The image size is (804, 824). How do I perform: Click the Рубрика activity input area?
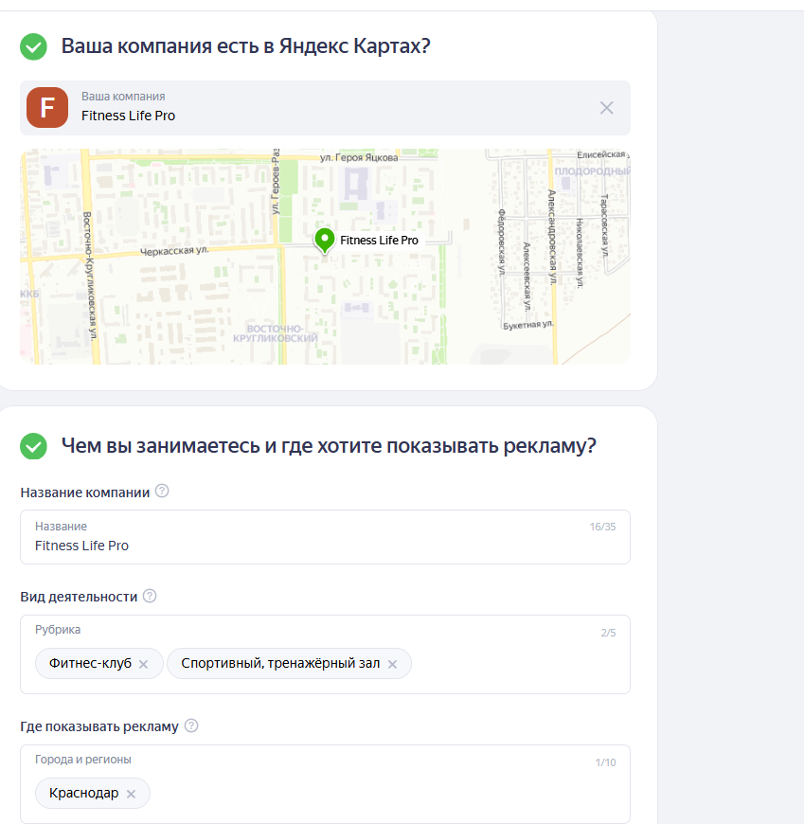click(x=325, y=654)
